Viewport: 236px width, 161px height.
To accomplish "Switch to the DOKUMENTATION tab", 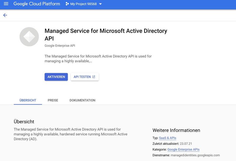I will coord(82,100).
